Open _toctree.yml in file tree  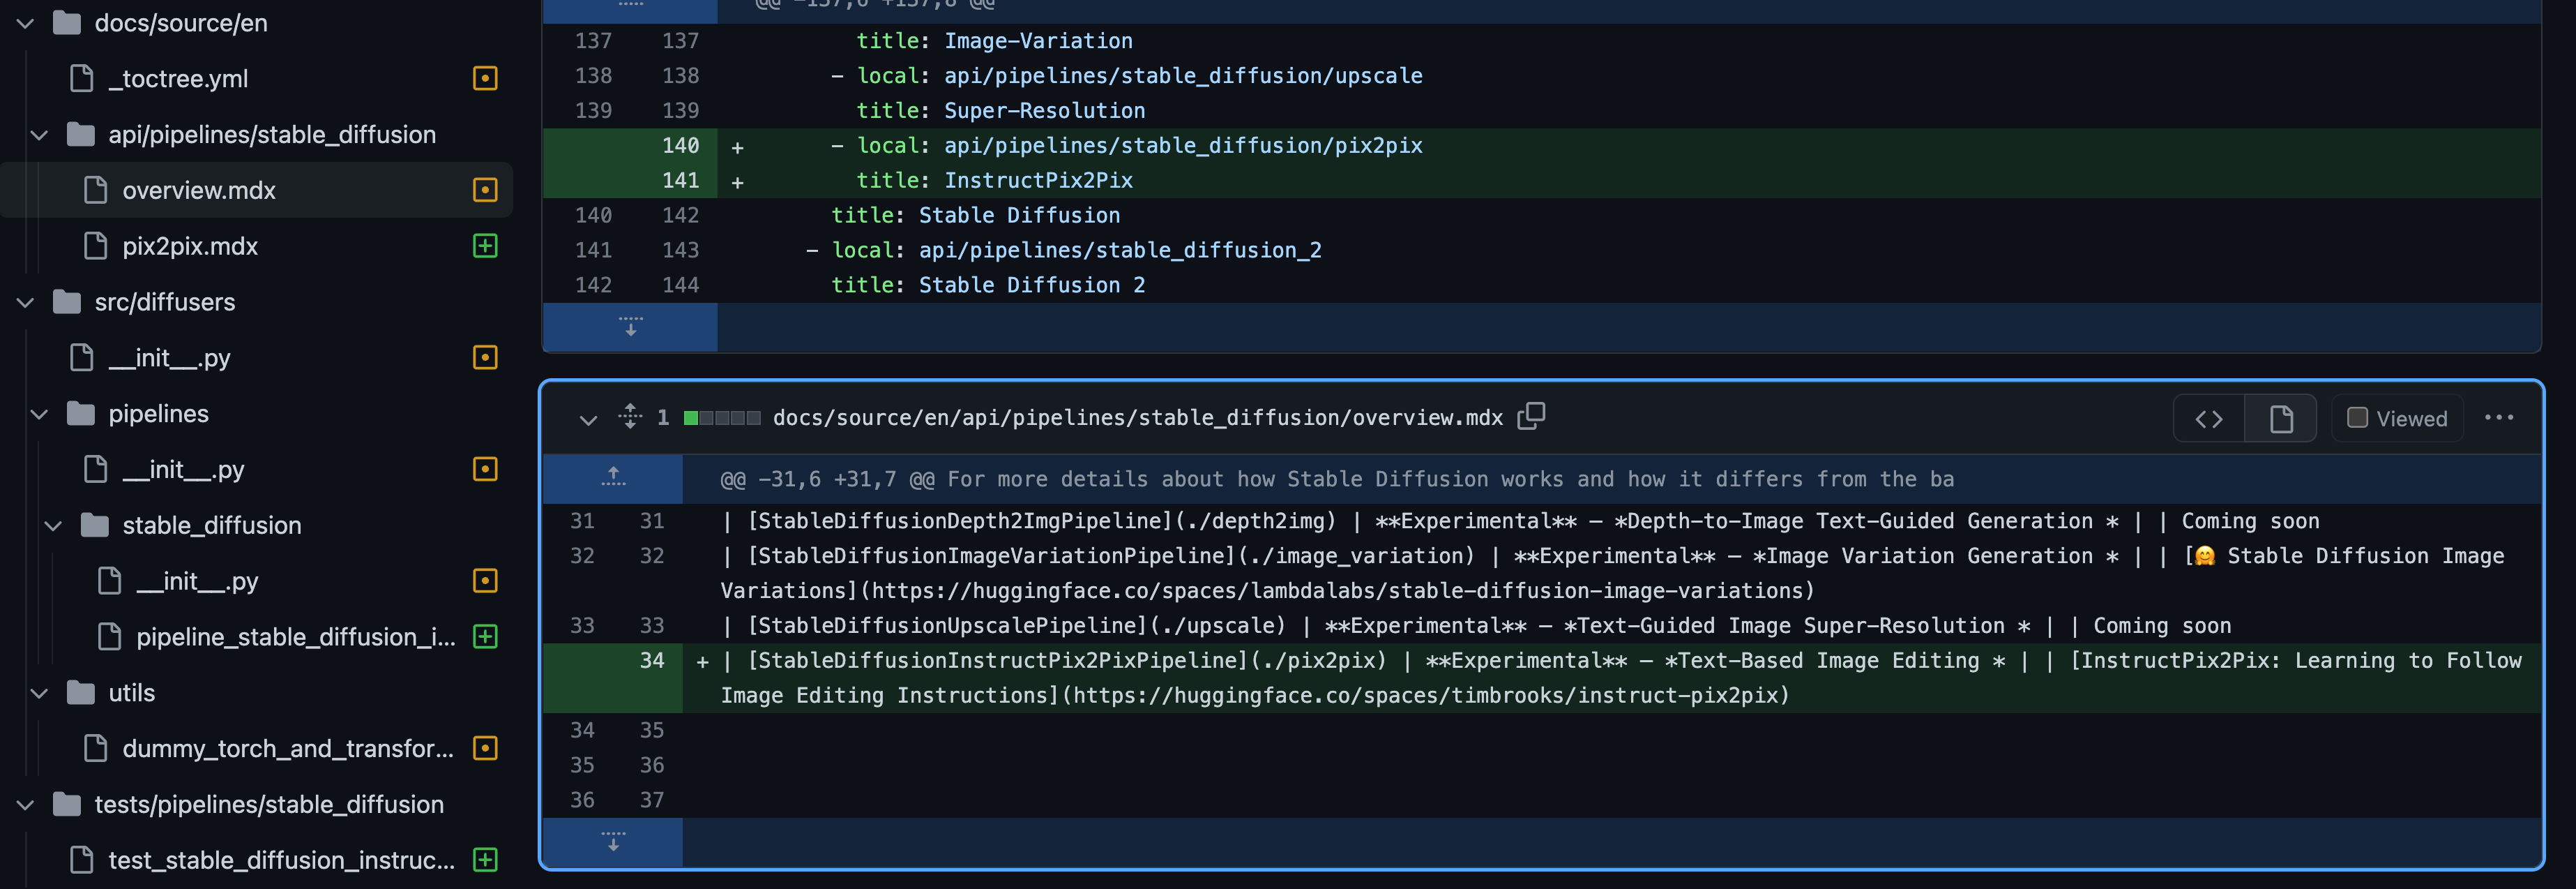click(x=178, y=78)
